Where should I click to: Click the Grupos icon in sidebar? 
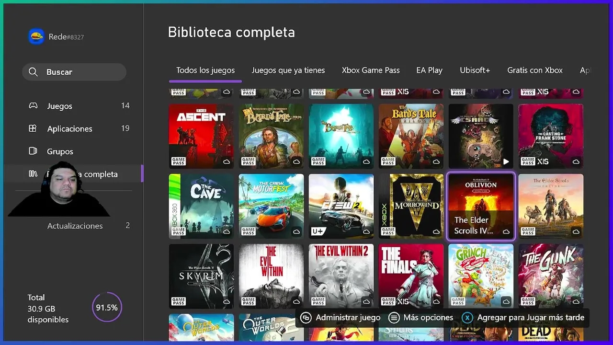tap(33, 151)
